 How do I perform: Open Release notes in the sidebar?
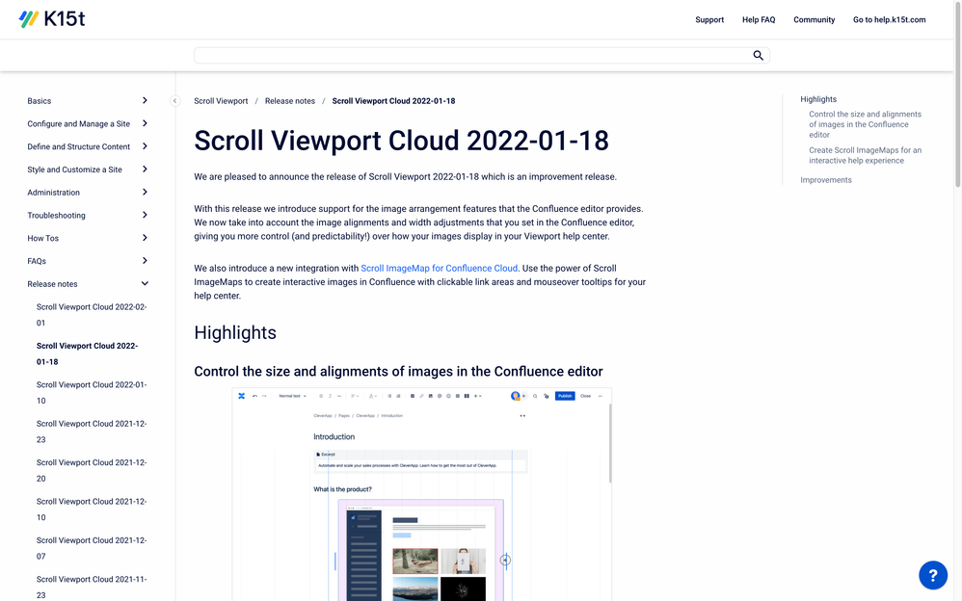52,284
